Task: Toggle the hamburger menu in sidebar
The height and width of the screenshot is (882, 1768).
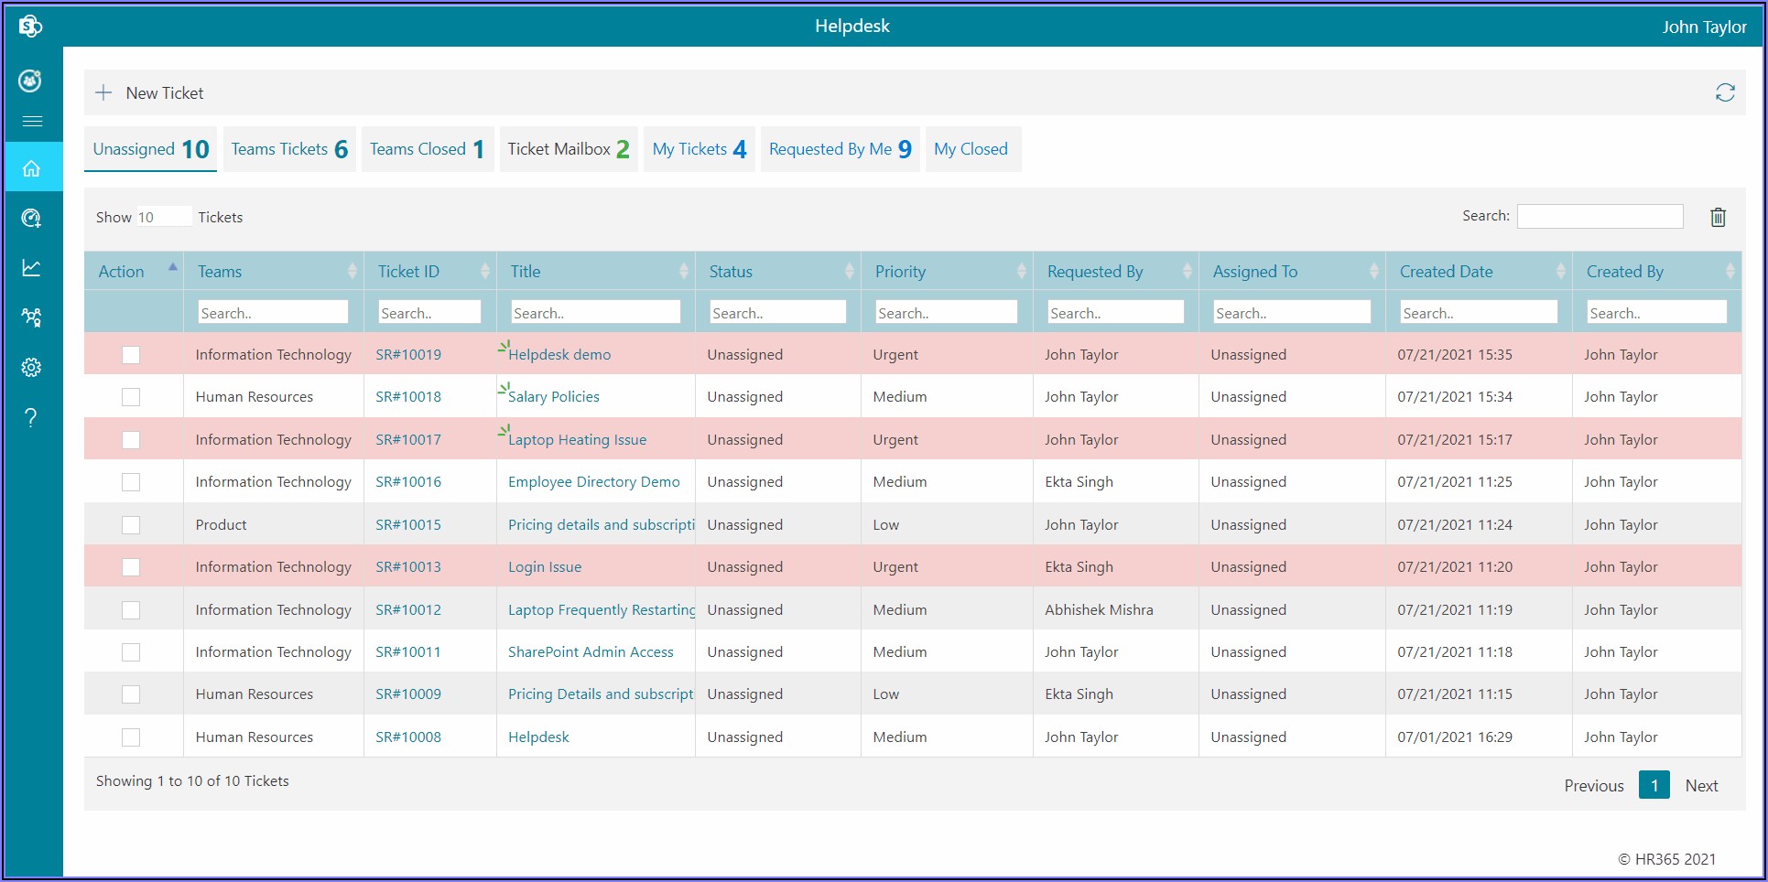Action: click(32, 121)
